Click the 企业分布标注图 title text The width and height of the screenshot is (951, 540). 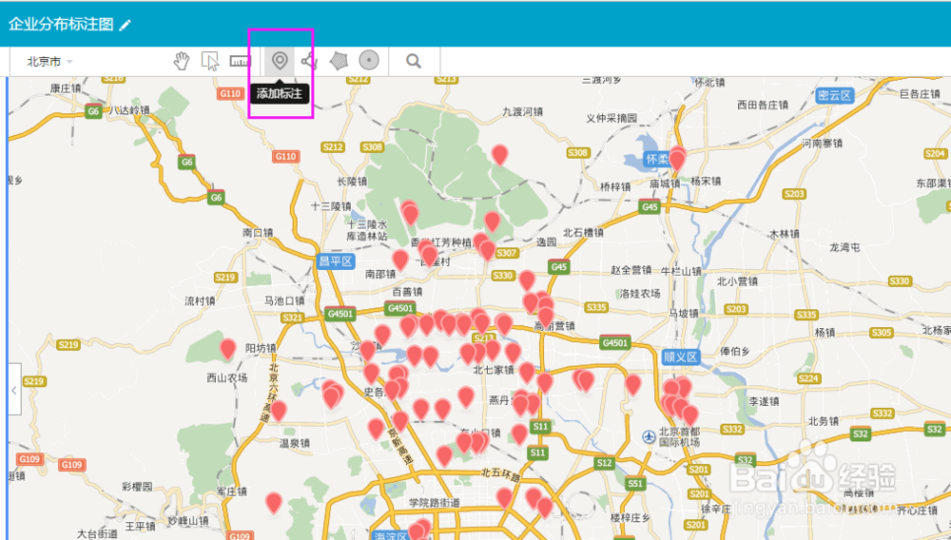(x=61, y=24)
